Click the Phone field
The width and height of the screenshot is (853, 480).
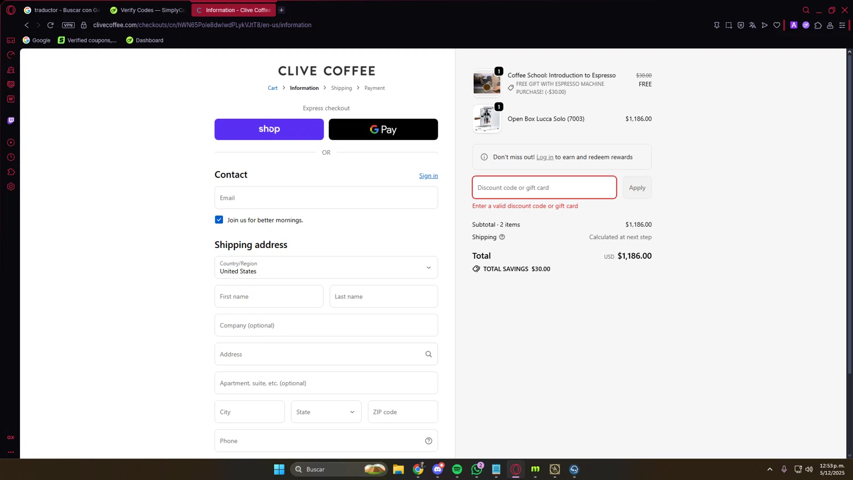[326, 441]
